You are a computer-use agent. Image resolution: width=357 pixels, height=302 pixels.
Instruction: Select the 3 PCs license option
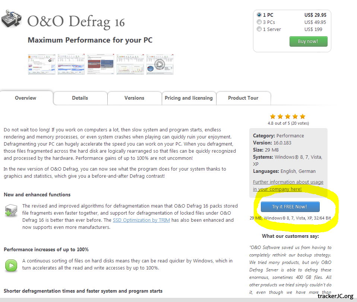point(259,22)
